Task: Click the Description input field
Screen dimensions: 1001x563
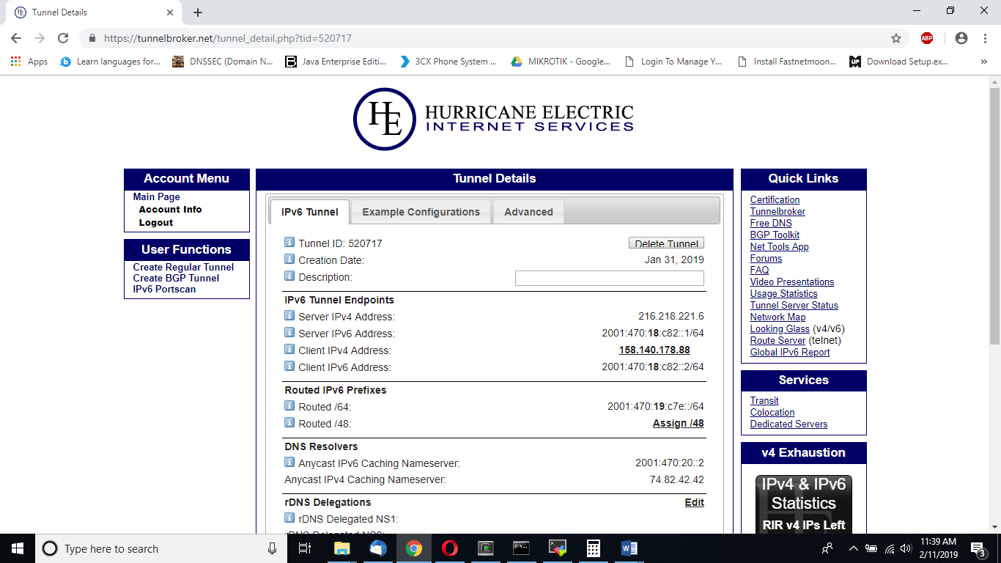Action: (609, 278)
